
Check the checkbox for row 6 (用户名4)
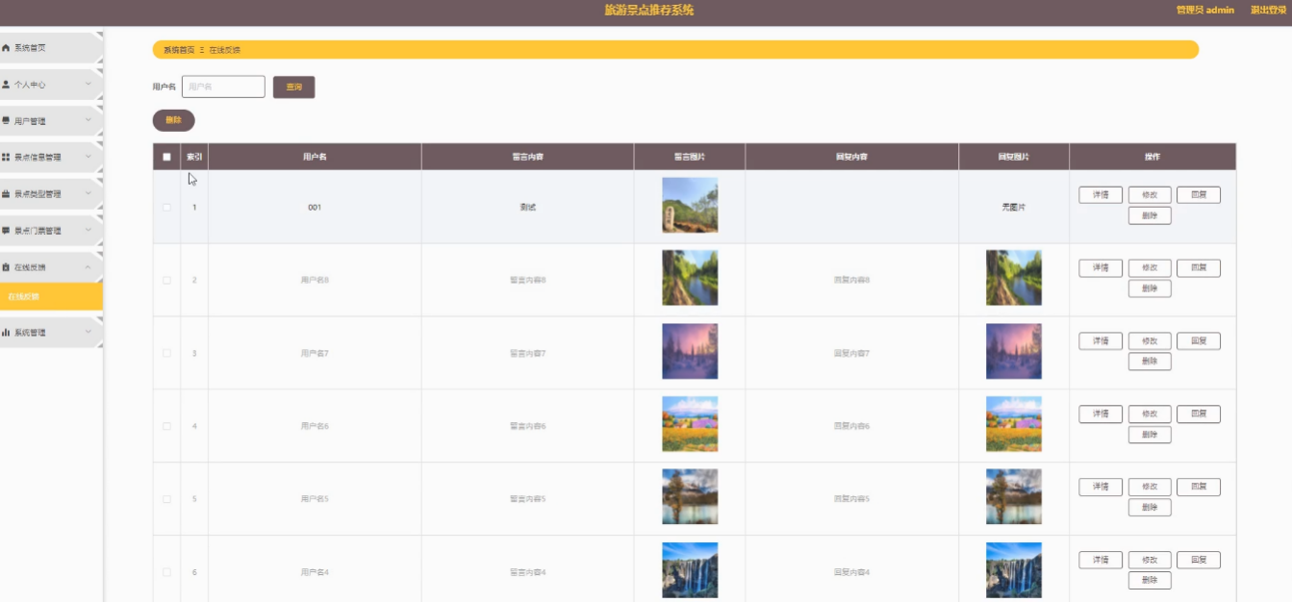(x=166, y=572)
